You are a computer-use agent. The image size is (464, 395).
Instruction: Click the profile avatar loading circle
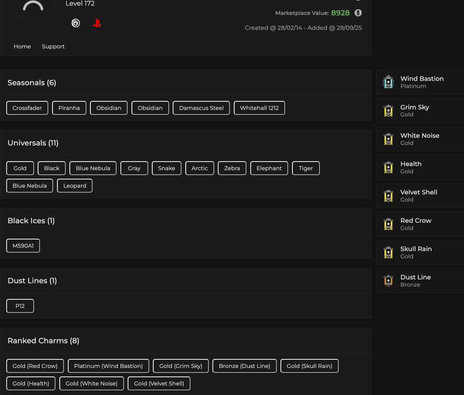coord(33,6)
